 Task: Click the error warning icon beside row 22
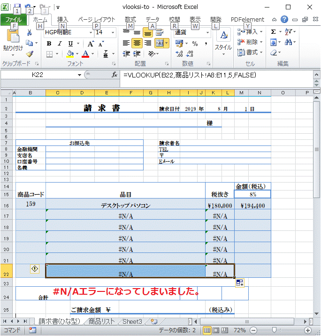tap(35, 268)
